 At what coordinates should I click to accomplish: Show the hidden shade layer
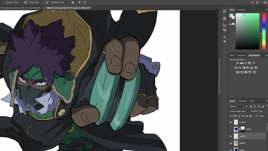pos(230,129)
